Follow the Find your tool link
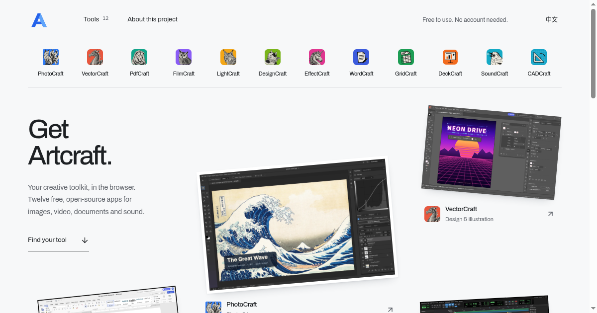 coord(58,240)
